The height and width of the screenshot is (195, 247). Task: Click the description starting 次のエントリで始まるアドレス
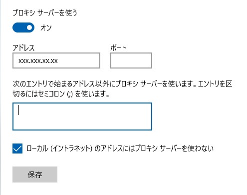click(x=122, y=84)
